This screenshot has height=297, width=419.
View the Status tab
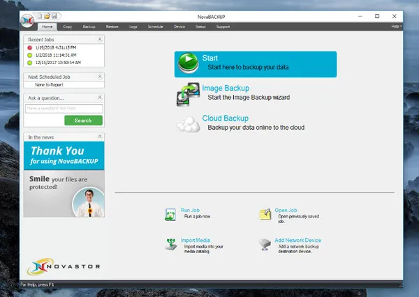200,26
